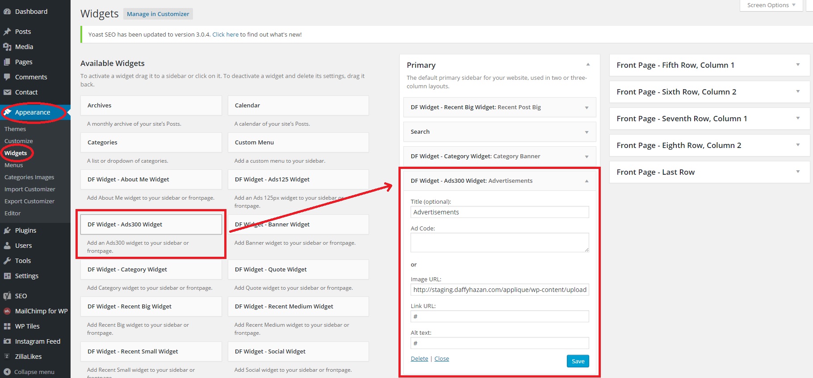813x378 pixels.
Task: Click into the Ad Code text area
Action: 499,242
